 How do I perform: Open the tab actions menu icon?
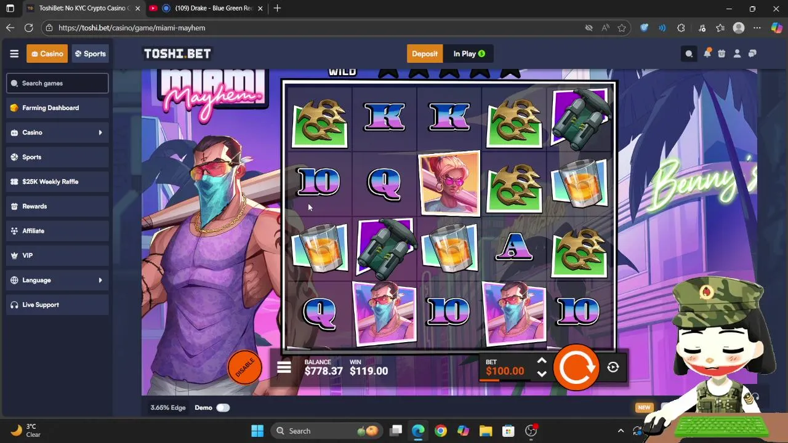[10, 8]
